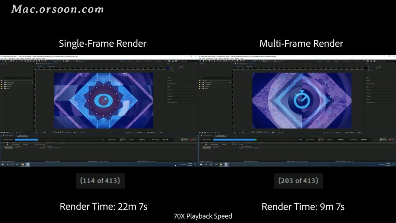The image size is (396, 223).
Task: Click After Effects taskbar icon in Single-Frame window
Action: click(x=28, y=164)
